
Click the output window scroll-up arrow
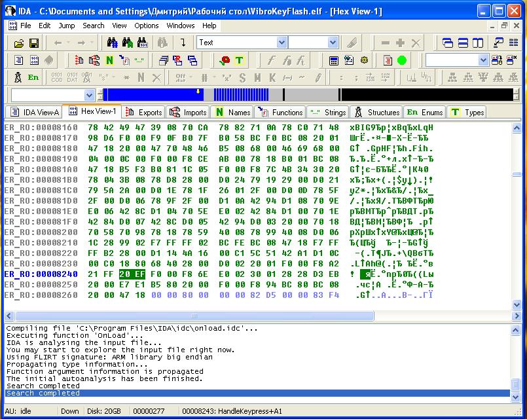(x=516, y=331)
